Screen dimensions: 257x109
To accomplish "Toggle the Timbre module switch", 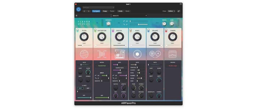I will click(x=166, y=31).
